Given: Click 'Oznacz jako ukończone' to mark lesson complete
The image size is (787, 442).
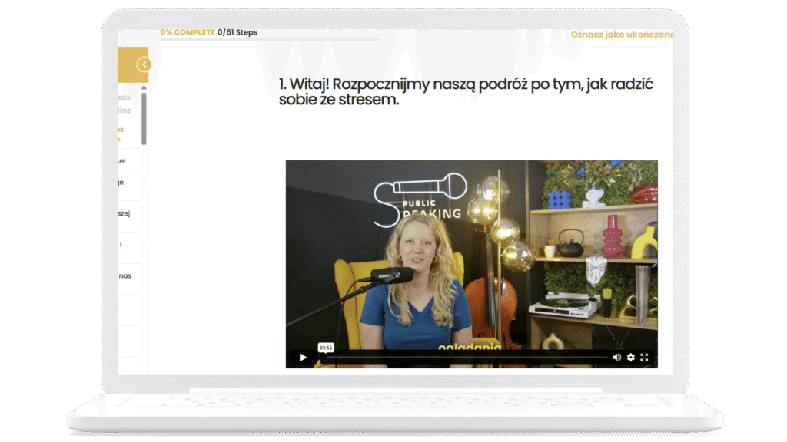Looking at the screenshot, I should click(622, 35).
